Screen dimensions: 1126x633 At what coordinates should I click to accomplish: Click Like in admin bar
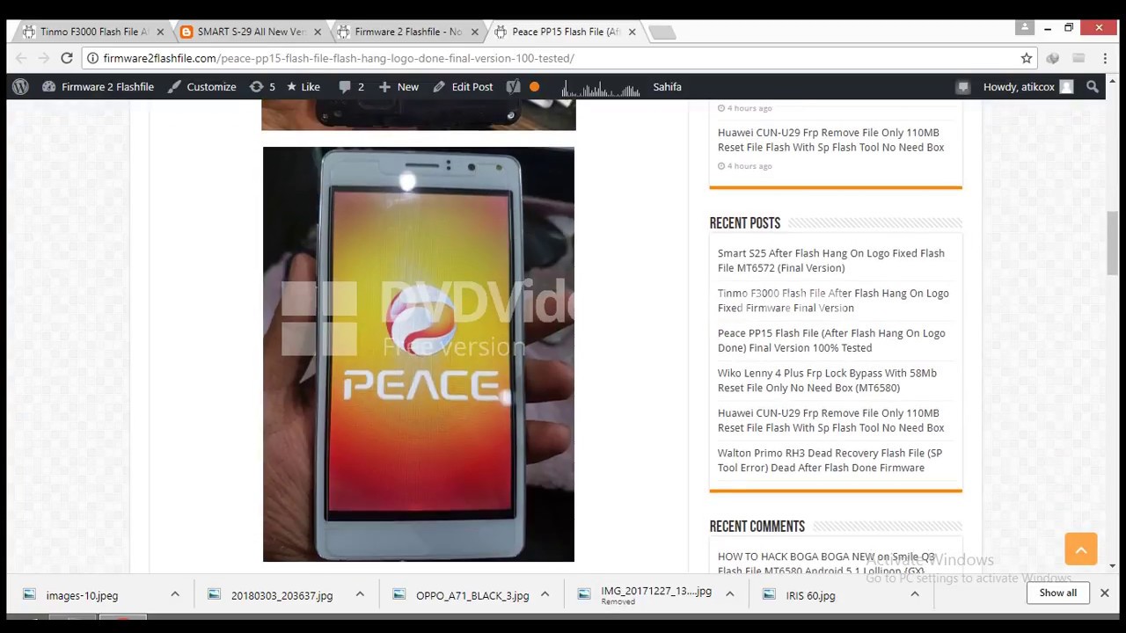303,87
